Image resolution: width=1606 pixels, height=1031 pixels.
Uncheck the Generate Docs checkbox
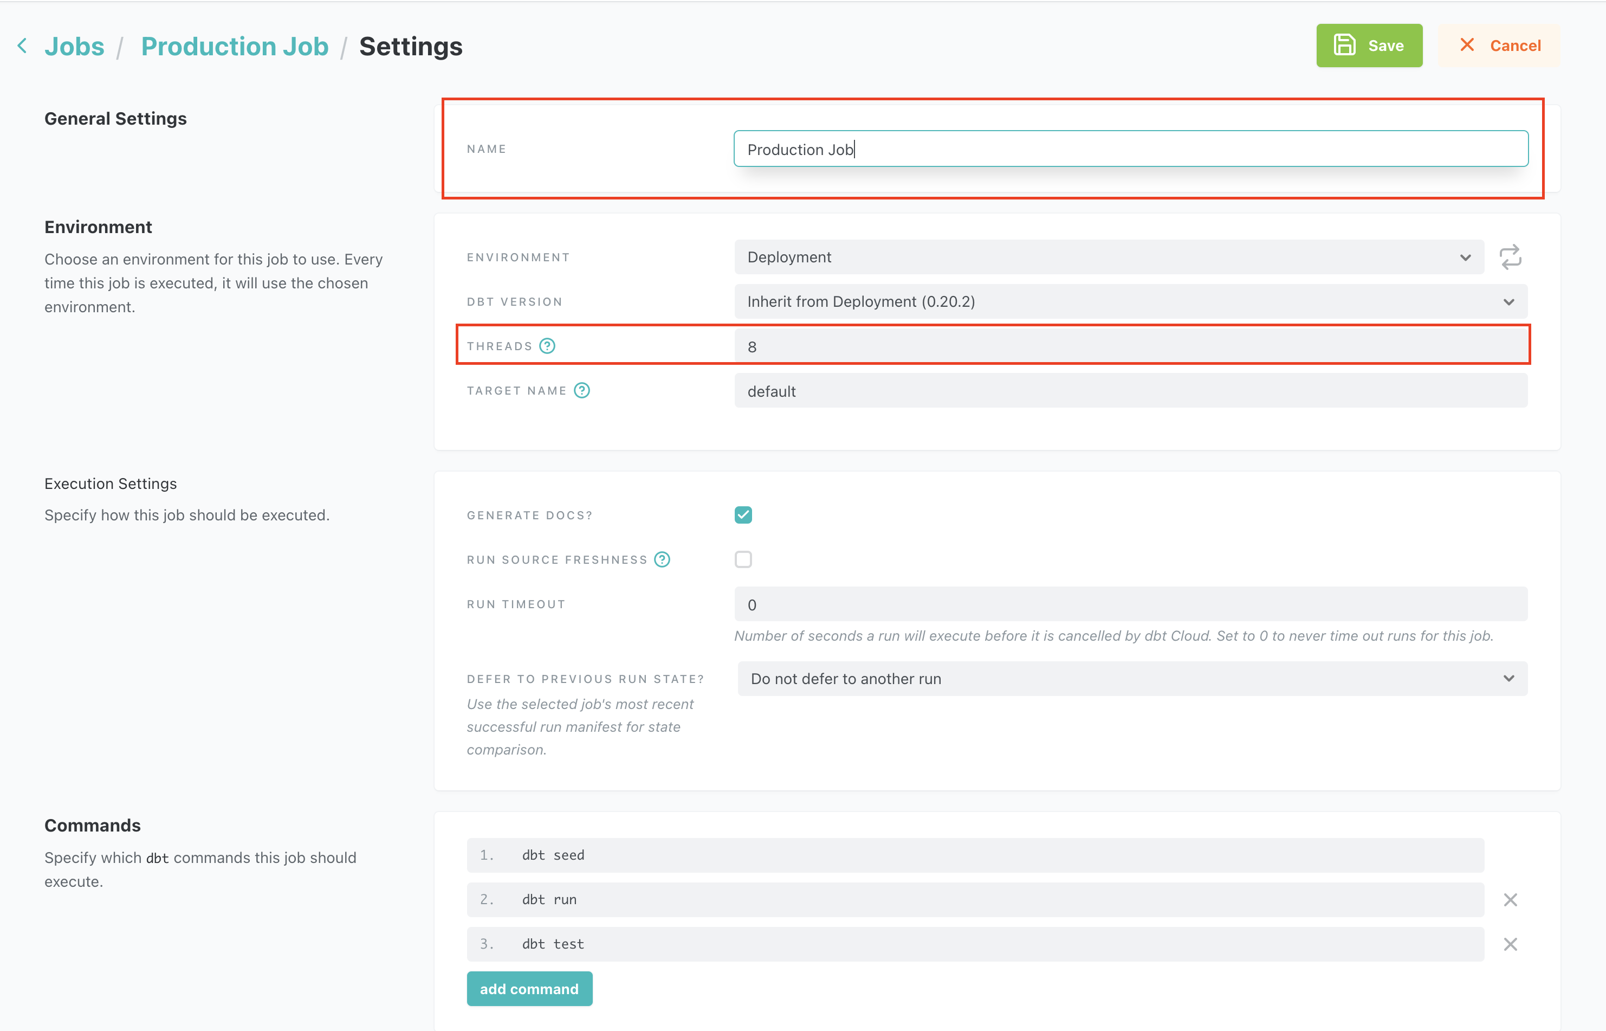743,515
